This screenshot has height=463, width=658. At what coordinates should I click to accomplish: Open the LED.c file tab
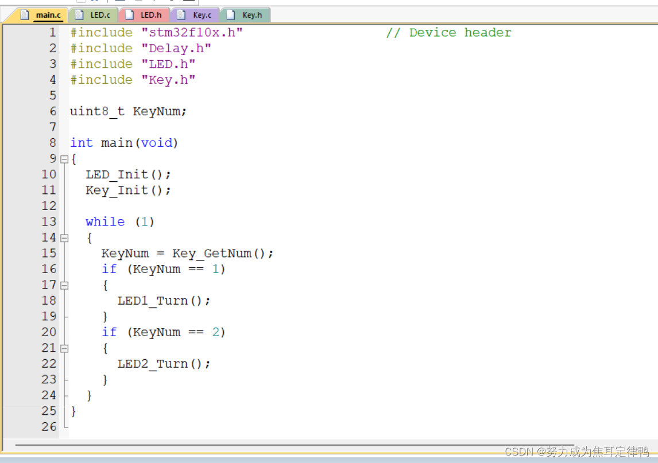pyautogui.click(x=94, y=15)
